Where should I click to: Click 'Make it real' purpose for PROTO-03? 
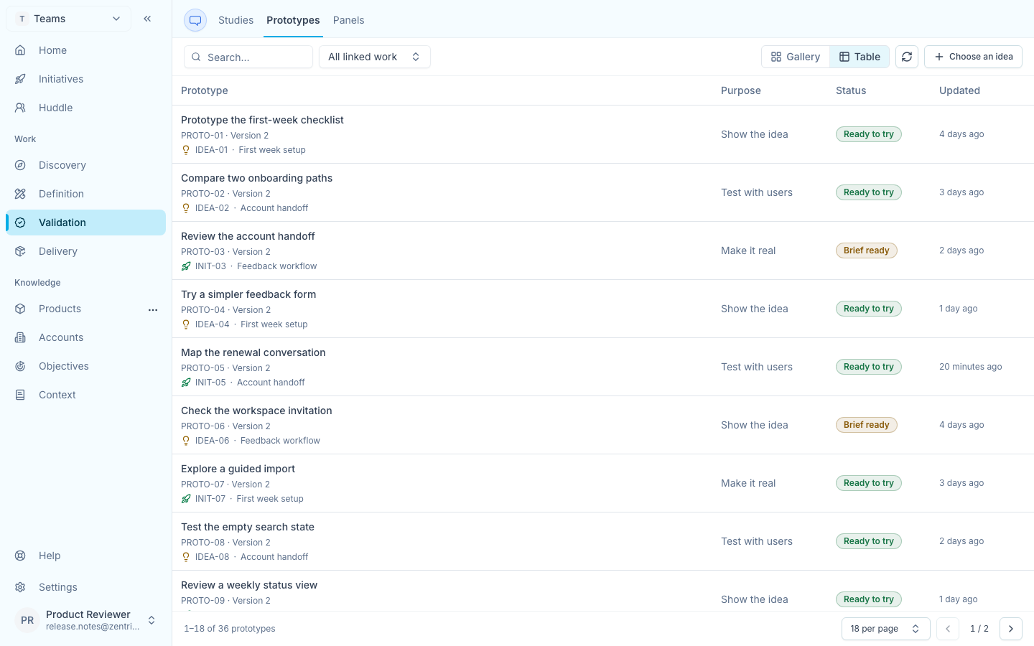click(x=748, y=251)
